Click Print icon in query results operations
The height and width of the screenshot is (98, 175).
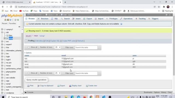(30, 86)
